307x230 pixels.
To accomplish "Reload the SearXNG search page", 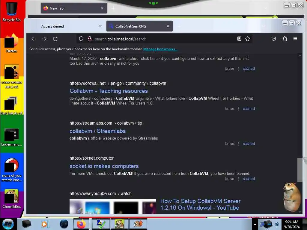I will pyautogui.click(x=55, y=39).
